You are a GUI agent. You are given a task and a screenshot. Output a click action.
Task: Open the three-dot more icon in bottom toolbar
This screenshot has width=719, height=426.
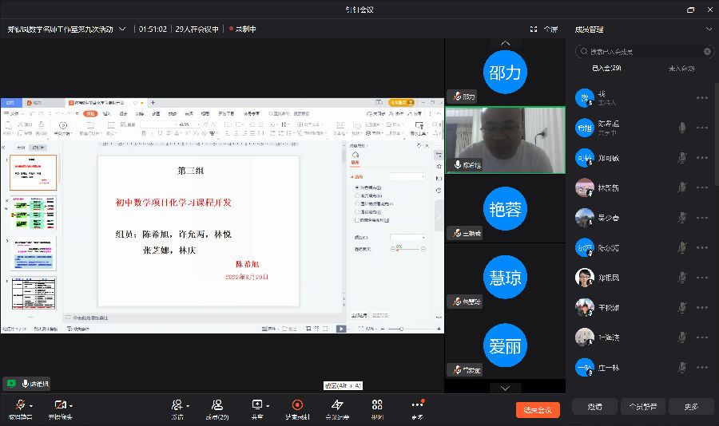pyautogui.click(x=417, y=406)
